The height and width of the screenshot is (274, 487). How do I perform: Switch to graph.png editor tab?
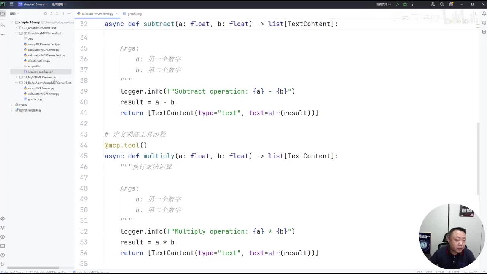(x=132, y=14)
